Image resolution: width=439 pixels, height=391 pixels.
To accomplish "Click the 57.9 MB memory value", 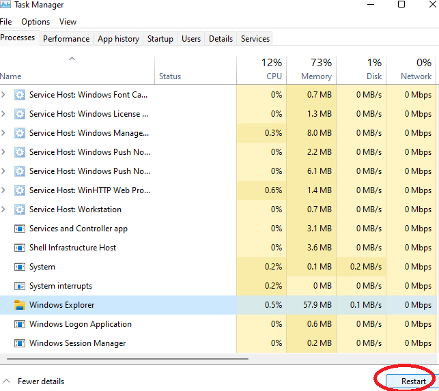I will pos(317,305).
